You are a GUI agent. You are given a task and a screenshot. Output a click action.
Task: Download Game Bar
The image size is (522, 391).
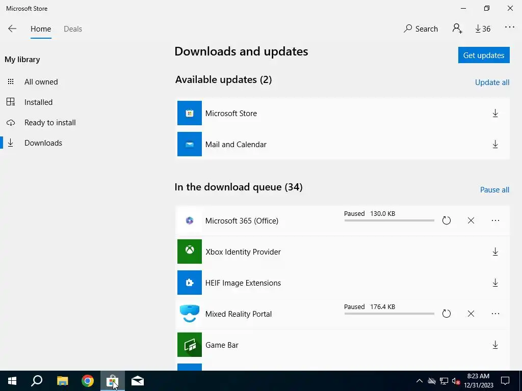495,345
